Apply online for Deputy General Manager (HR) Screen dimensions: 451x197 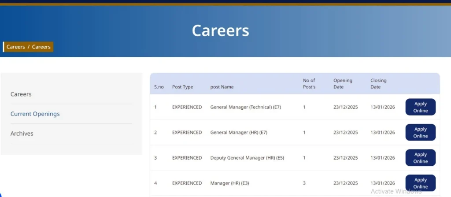click(420, 158)
